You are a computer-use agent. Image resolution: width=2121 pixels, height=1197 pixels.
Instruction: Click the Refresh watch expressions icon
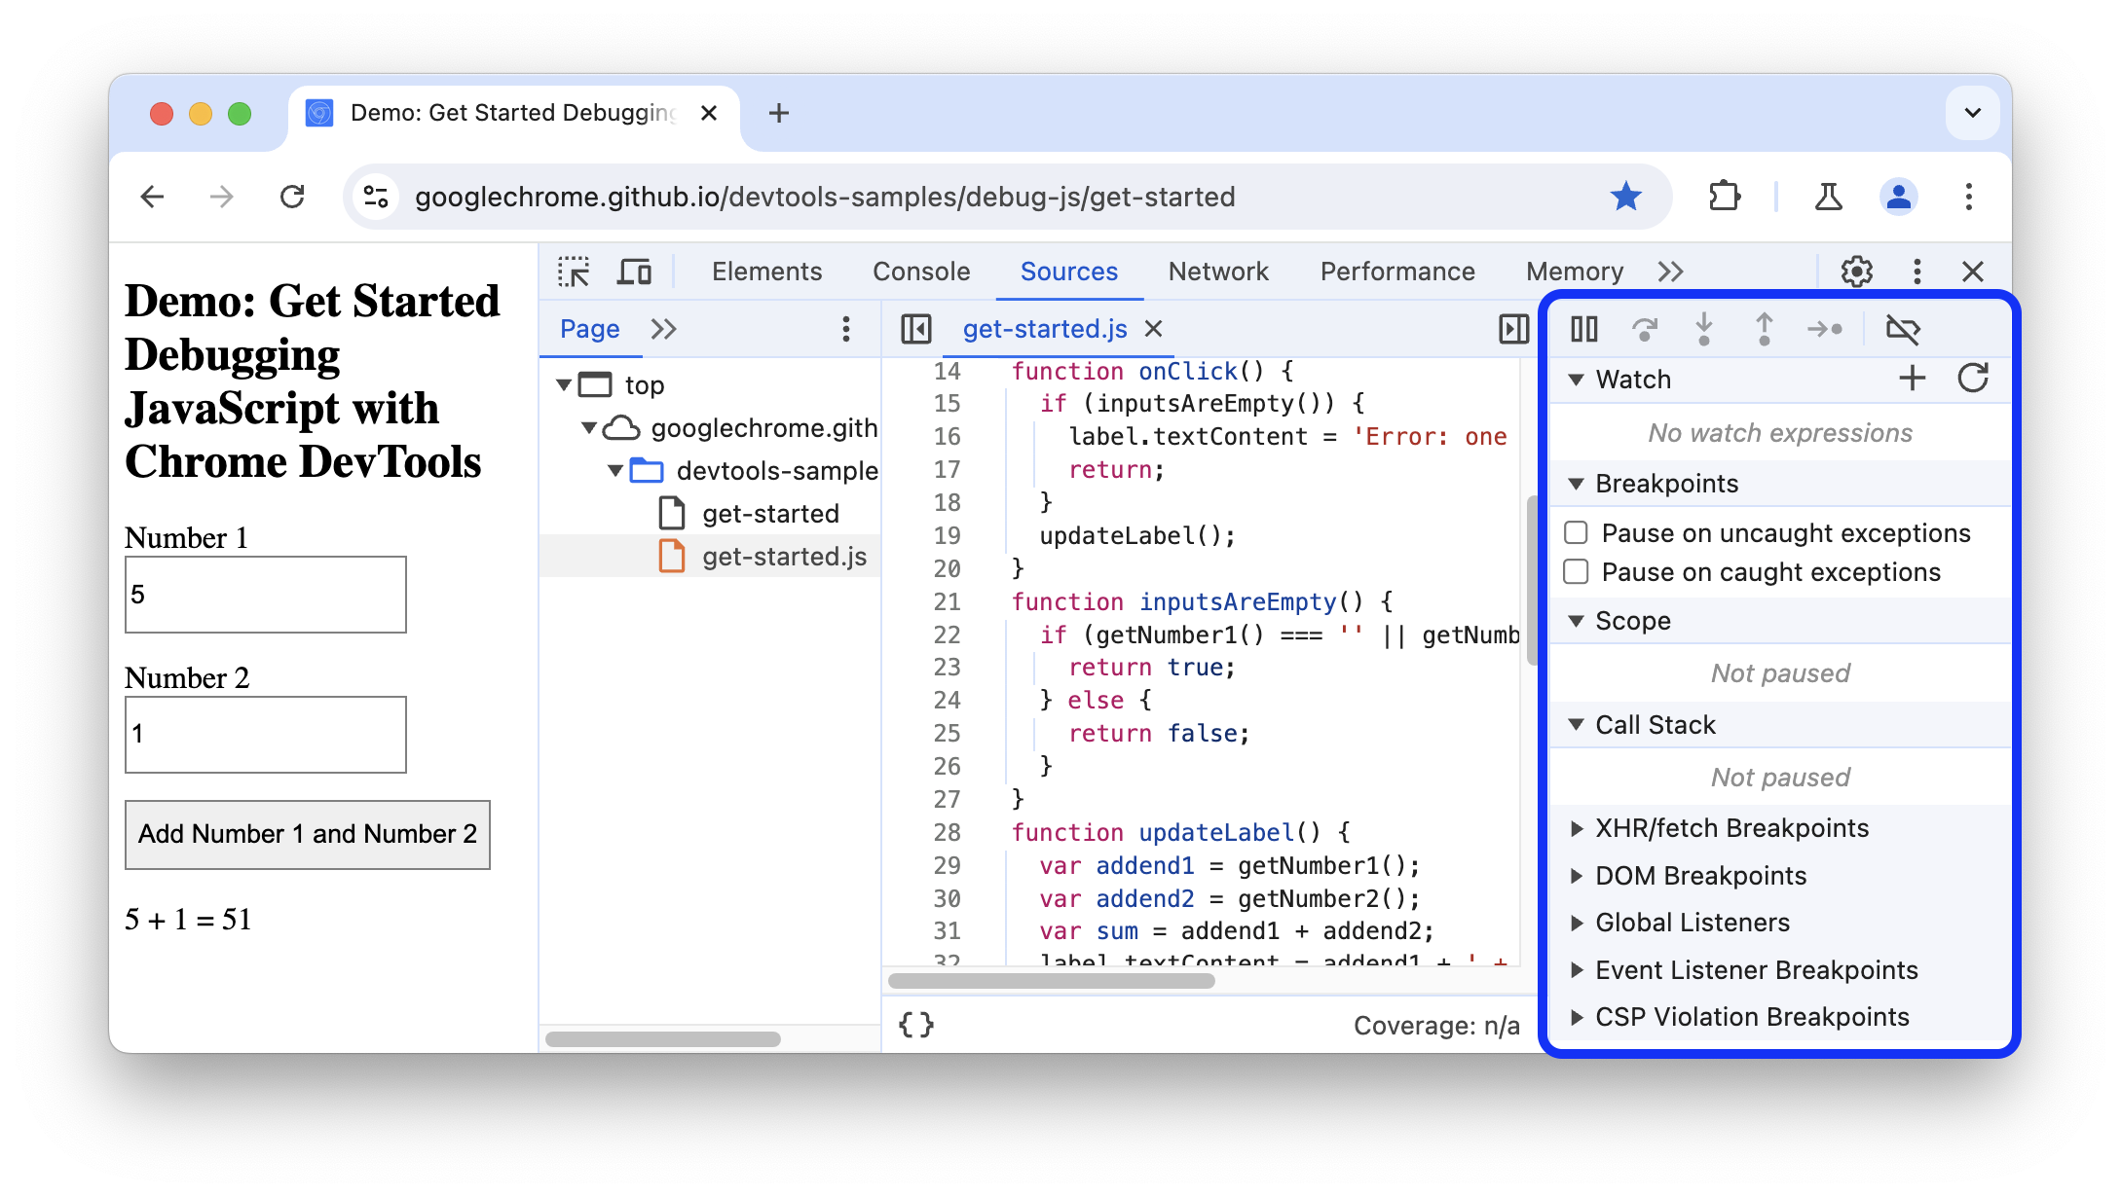1968,379
